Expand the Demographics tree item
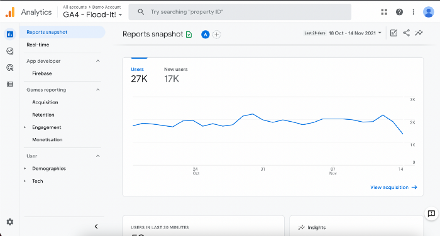The height and width of the screenshot is (236, 440). [25, 168]
